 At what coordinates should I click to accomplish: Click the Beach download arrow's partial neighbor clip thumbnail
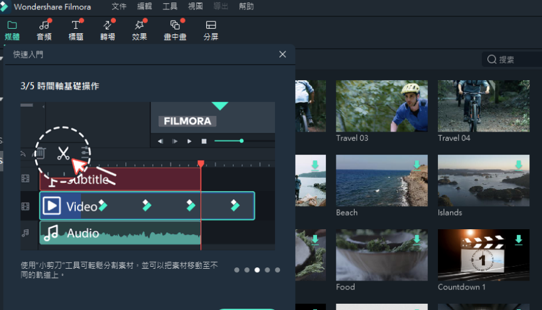point(310,180)
